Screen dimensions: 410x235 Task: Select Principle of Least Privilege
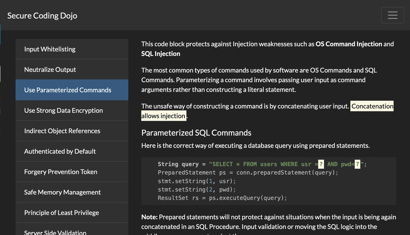click(72, 213)
